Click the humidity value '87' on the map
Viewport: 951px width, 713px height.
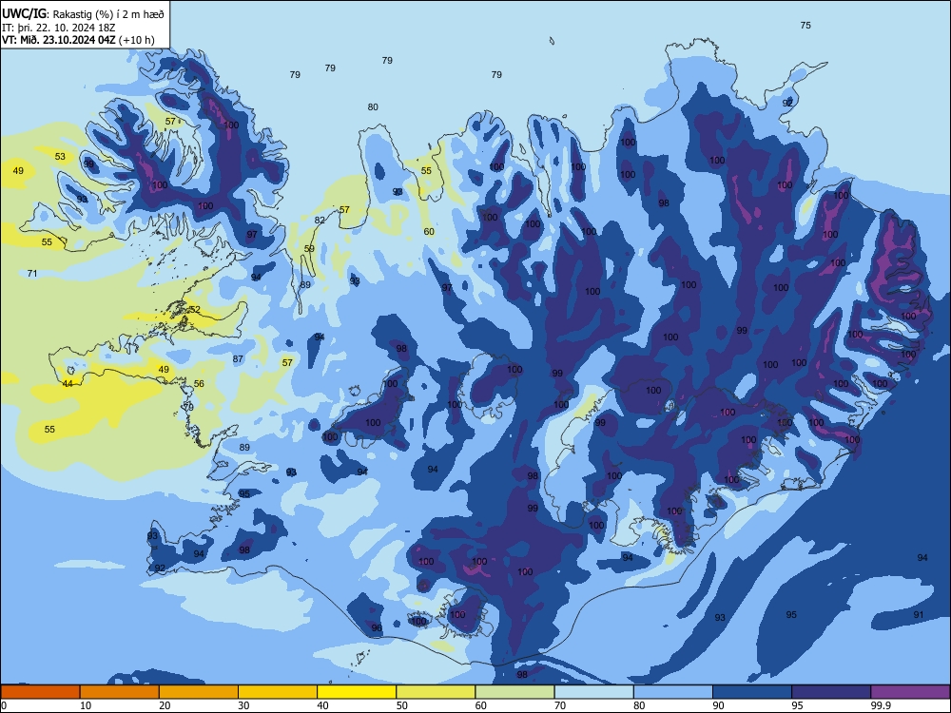point(238,359)
